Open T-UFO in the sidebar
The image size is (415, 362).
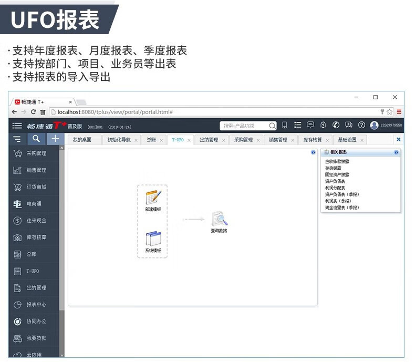34,271
